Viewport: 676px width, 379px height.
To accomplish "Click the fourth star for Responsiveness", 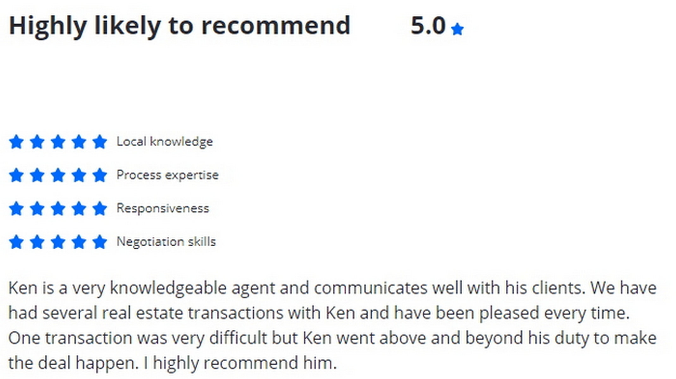I will [x=79, y=209].
